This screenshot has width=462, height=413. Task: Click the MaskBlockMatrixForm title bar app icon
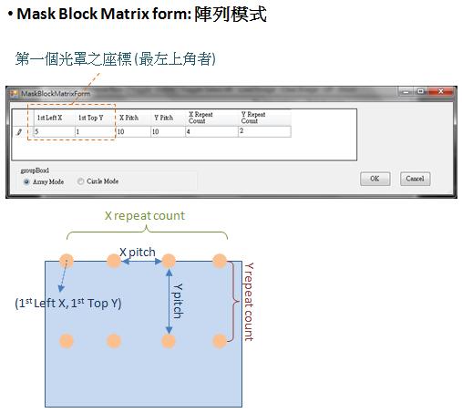14,94
